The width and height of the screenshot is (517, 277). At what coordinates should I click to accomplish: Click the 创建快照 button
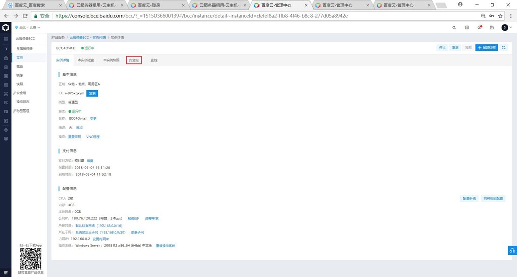(x=486, y=47)
